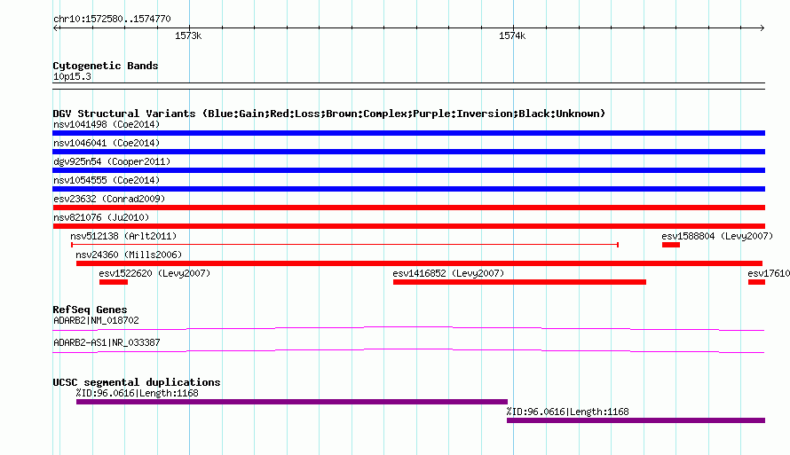The image size is (790, 455).
Task: Click the chr10:1572580..1574770 coordinate label
Action: coord(112,19)
